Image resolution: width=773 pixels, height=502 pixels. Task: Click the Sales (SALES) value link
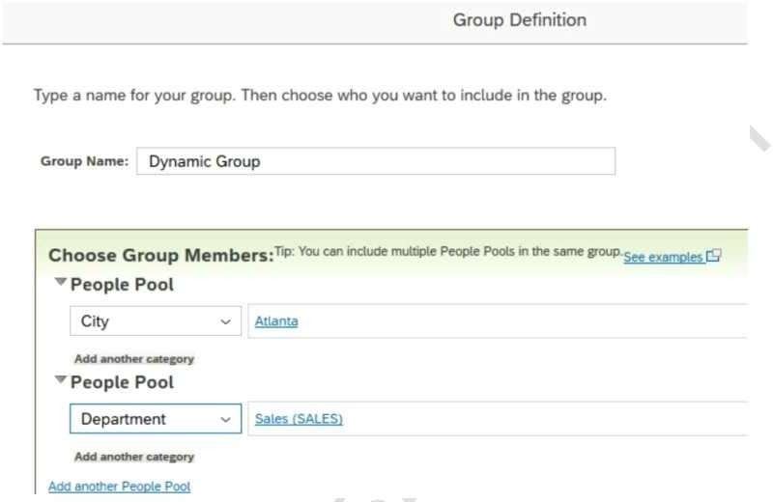(299, 419)
